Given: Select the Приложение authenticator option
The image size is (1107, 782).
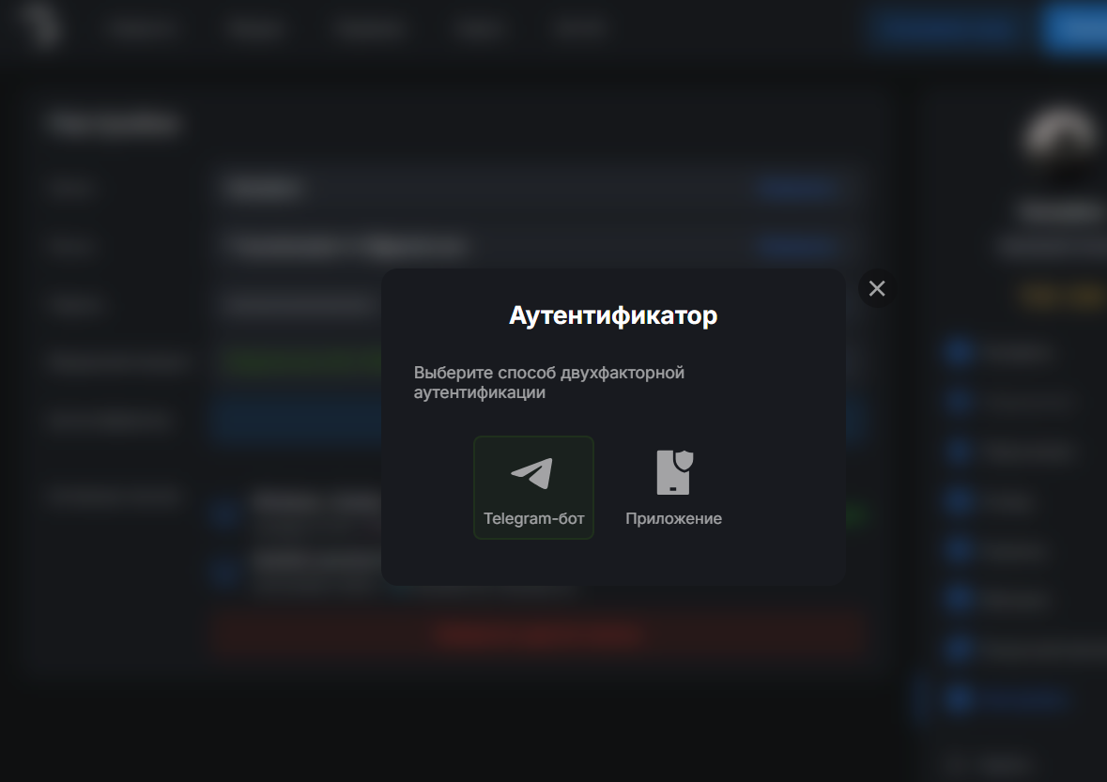Looking at the screenshot, I should click(673, 487).
